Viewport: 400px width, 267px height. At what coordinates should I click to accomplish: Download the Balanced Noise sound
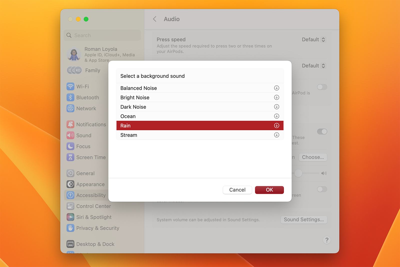coord(276,88)
